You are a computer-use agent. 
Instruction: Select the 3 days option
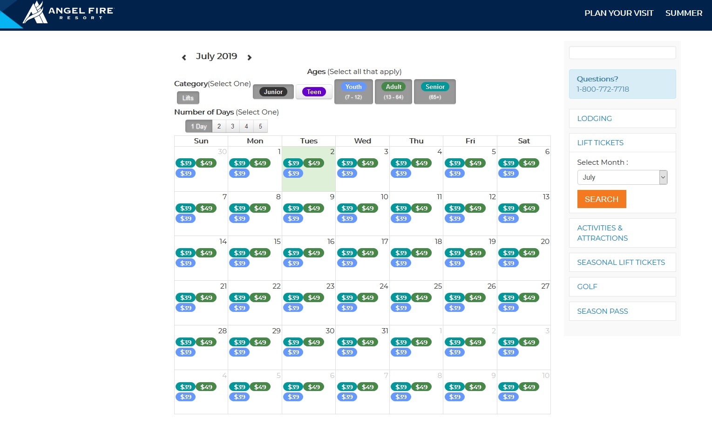233,126
